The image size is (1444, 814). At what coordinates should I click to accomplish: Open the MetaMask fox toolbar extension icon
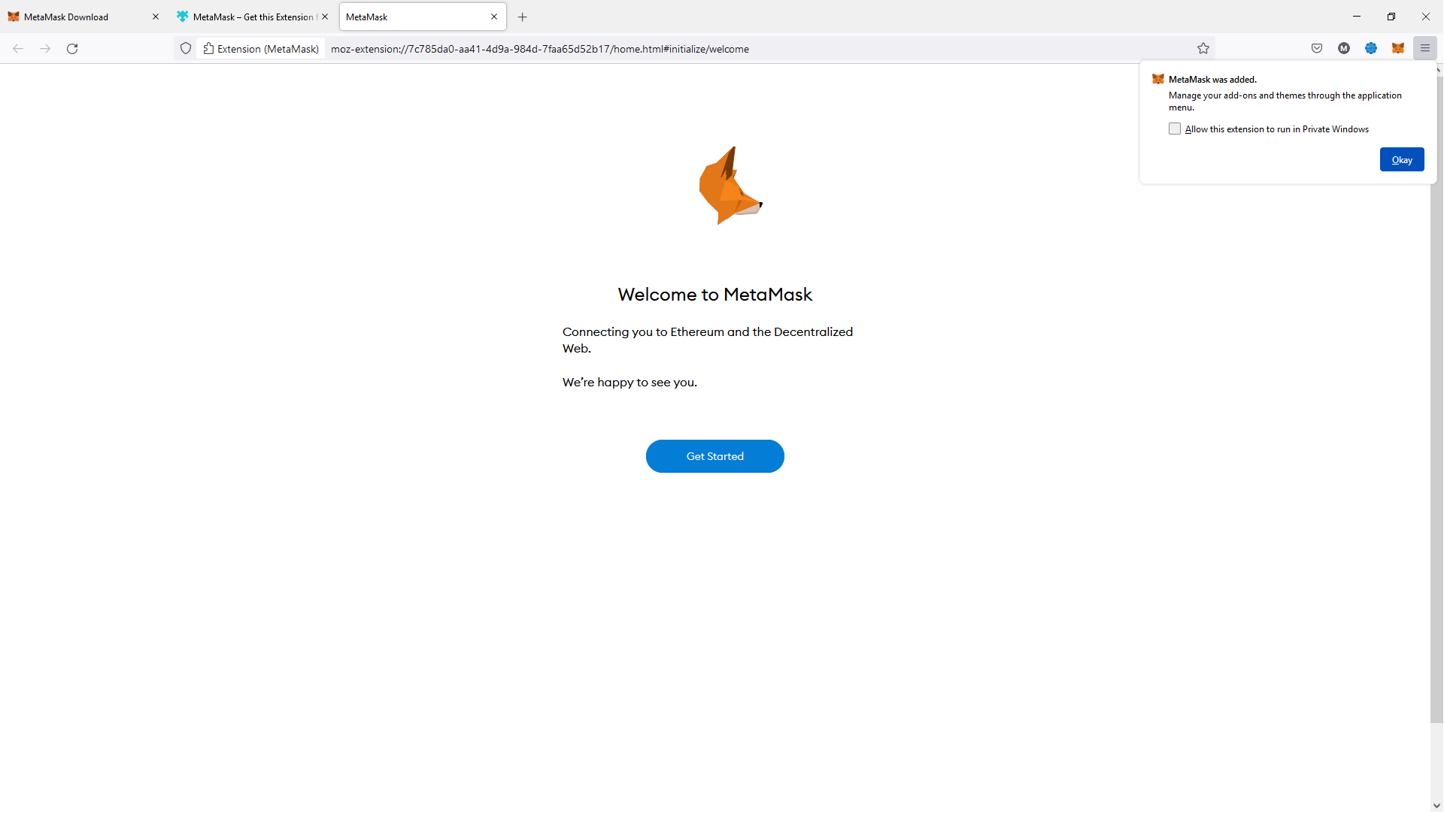(x=1398, y=49)
